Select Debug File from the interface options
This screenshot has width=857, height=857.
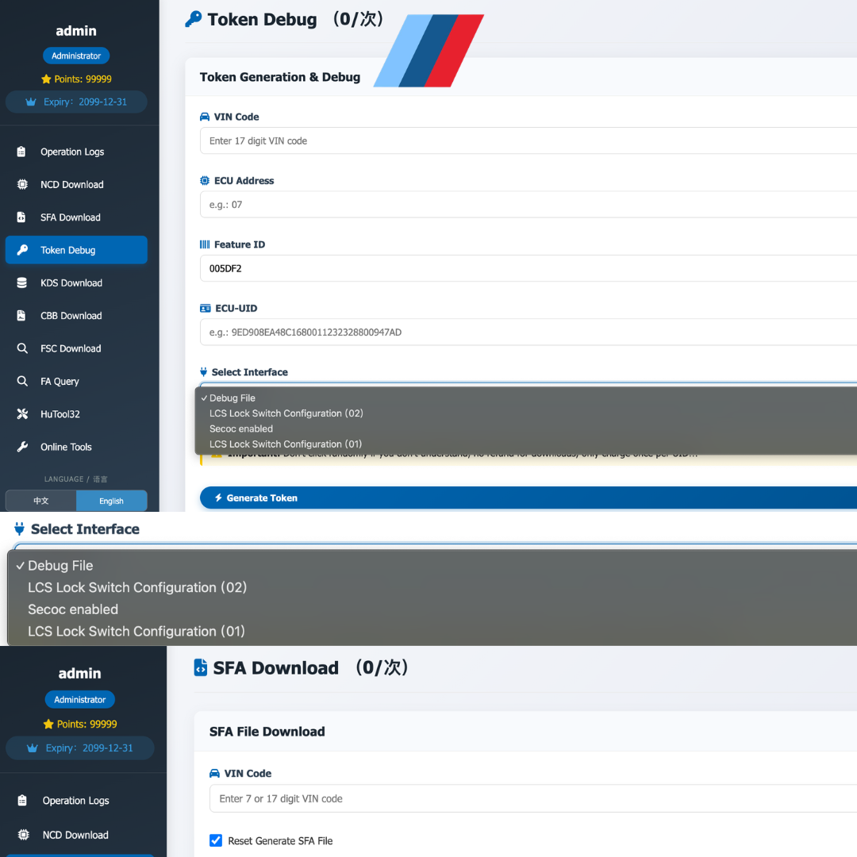(x=60, y=565)
